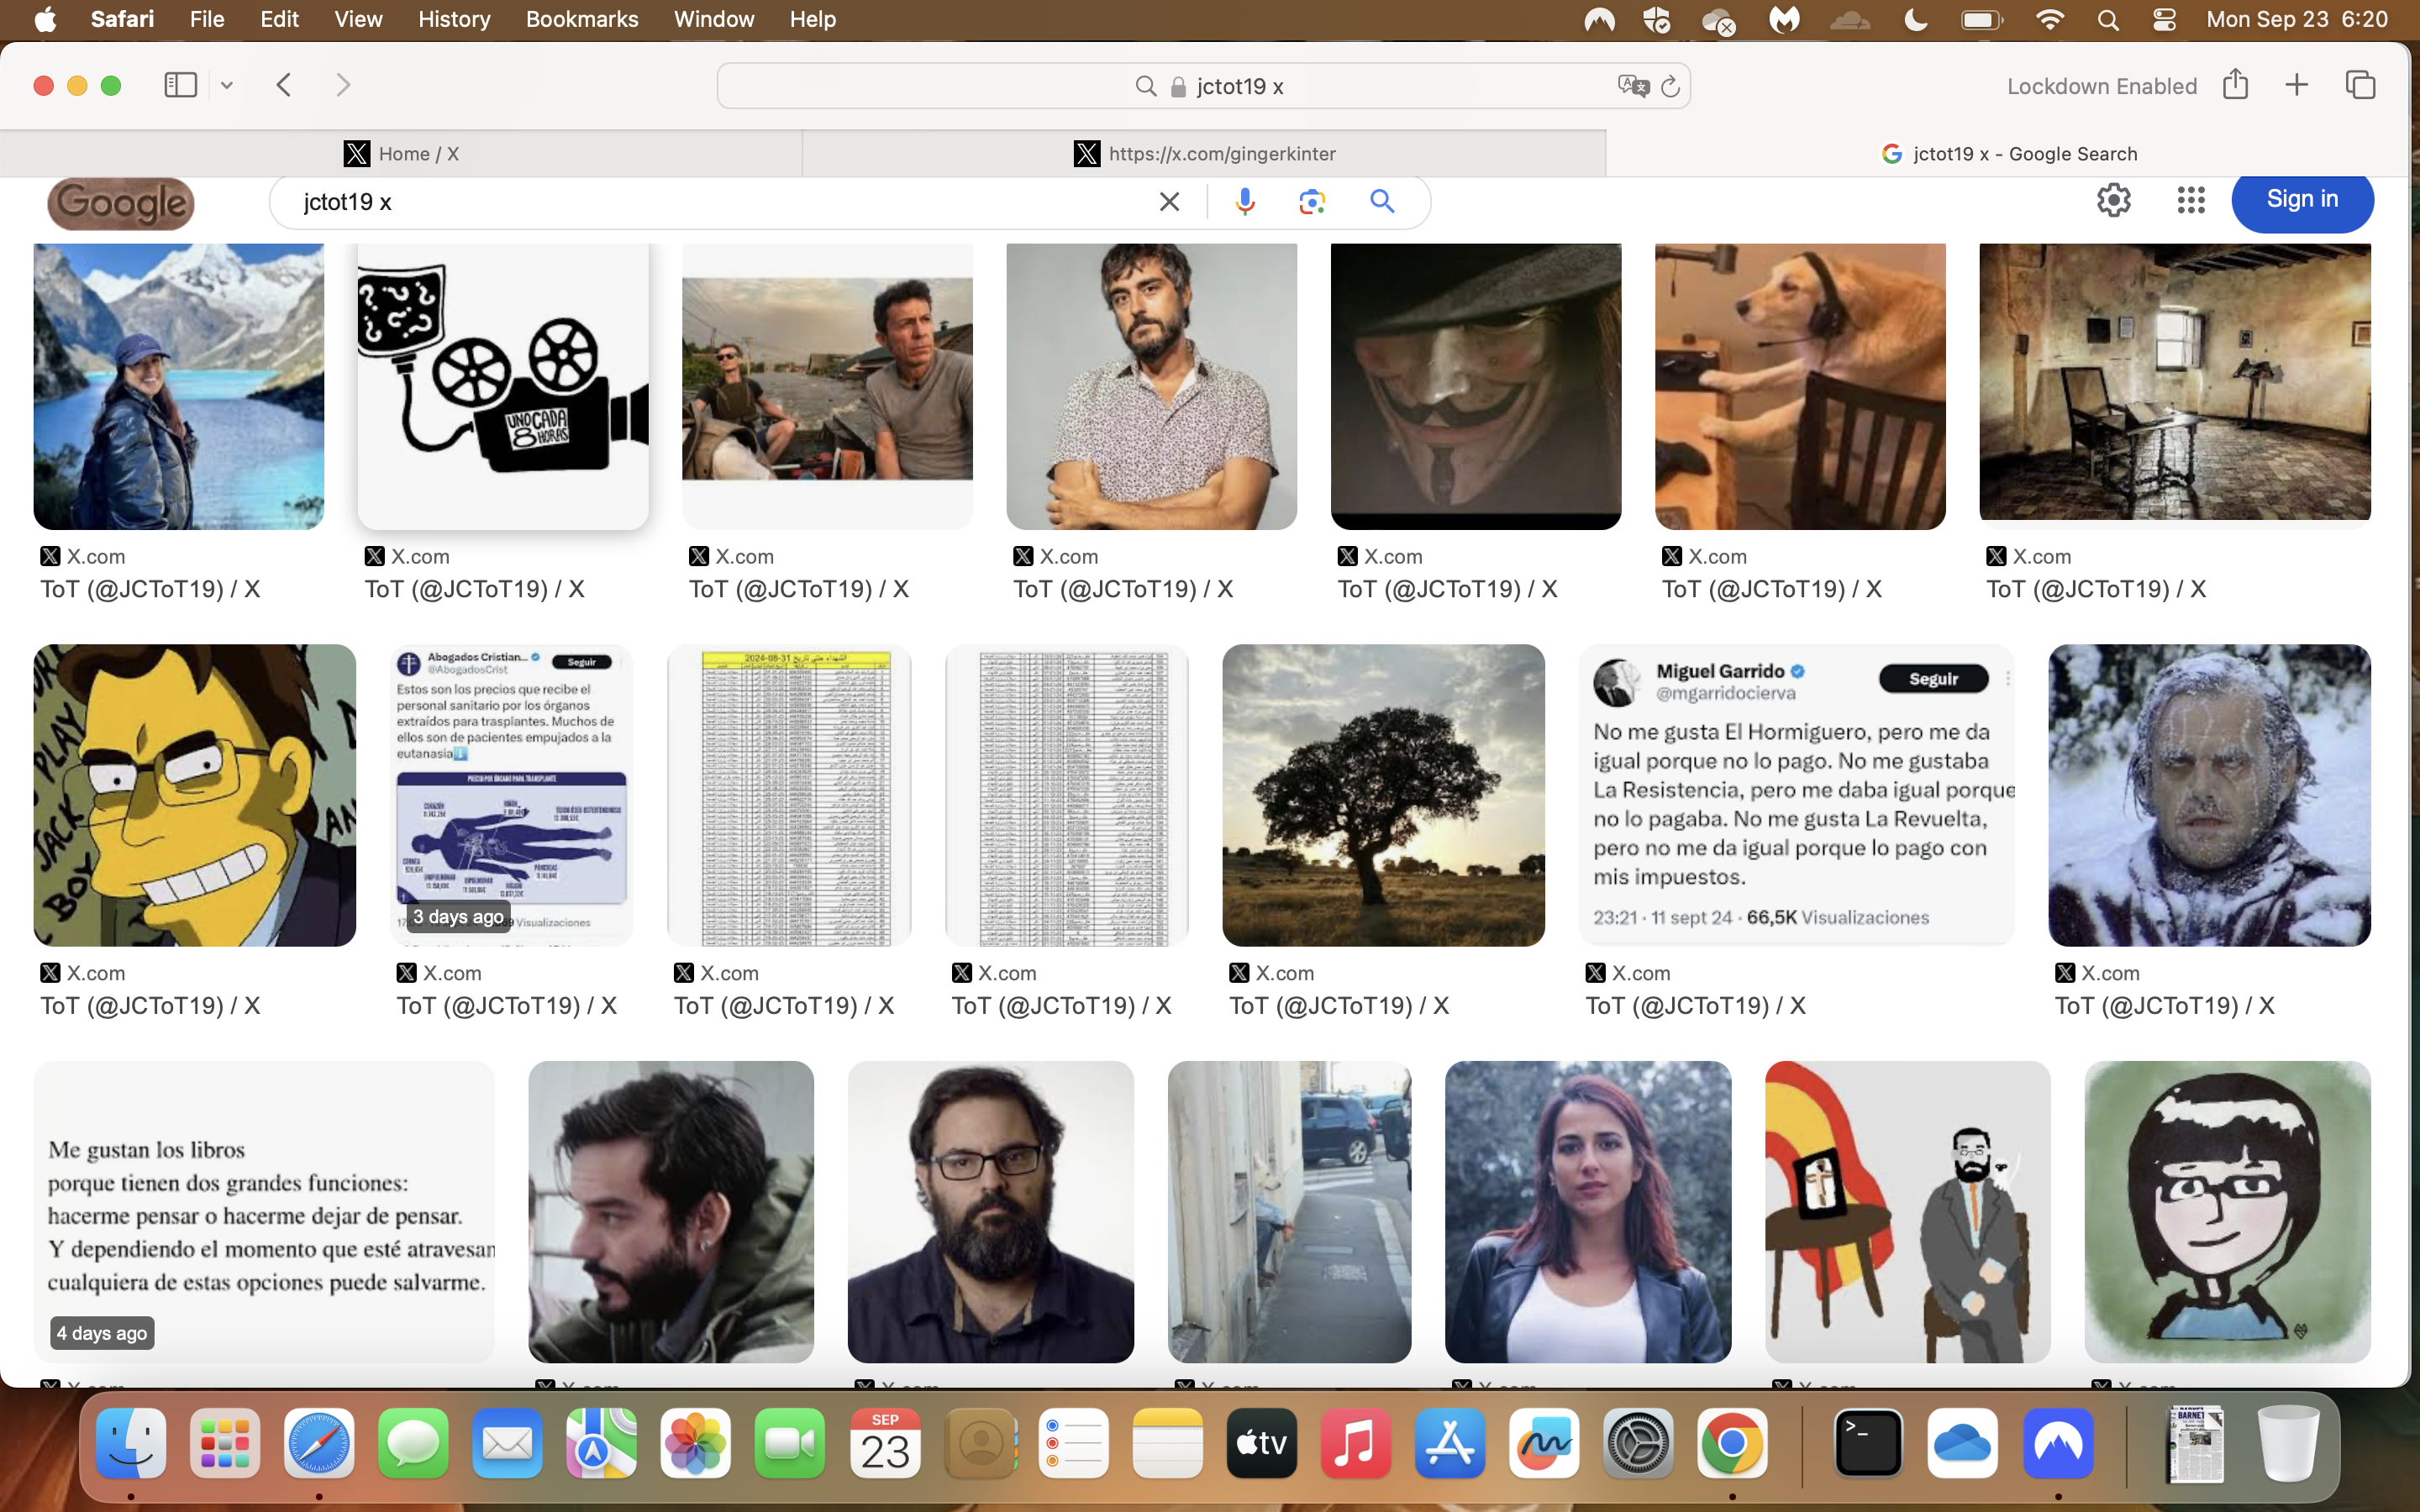2420x1512 pixels.
Task: Expand sidebar options dropdown arrow
Action: [x=227, y=85]
